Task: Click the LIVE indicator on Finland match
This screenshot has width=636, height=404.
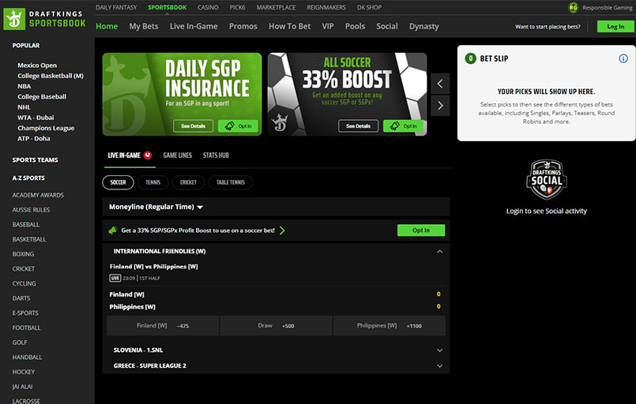Action: (115, 278)
